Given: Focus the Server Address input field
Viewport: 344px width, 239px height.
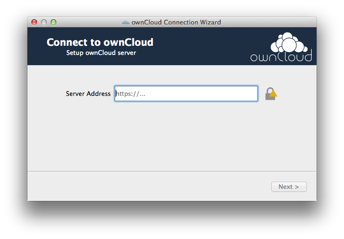Looking at the screenshot, I should click(186, 93).
